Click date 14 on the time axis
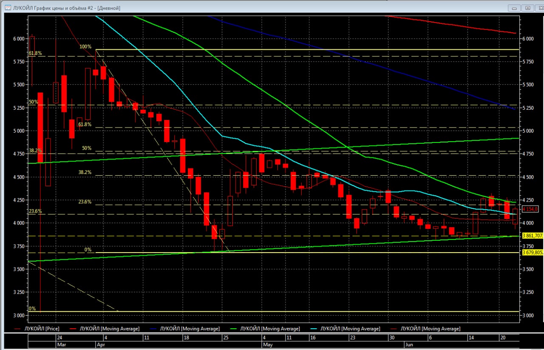Screen dimensions: 544x350 click(471, 338)
